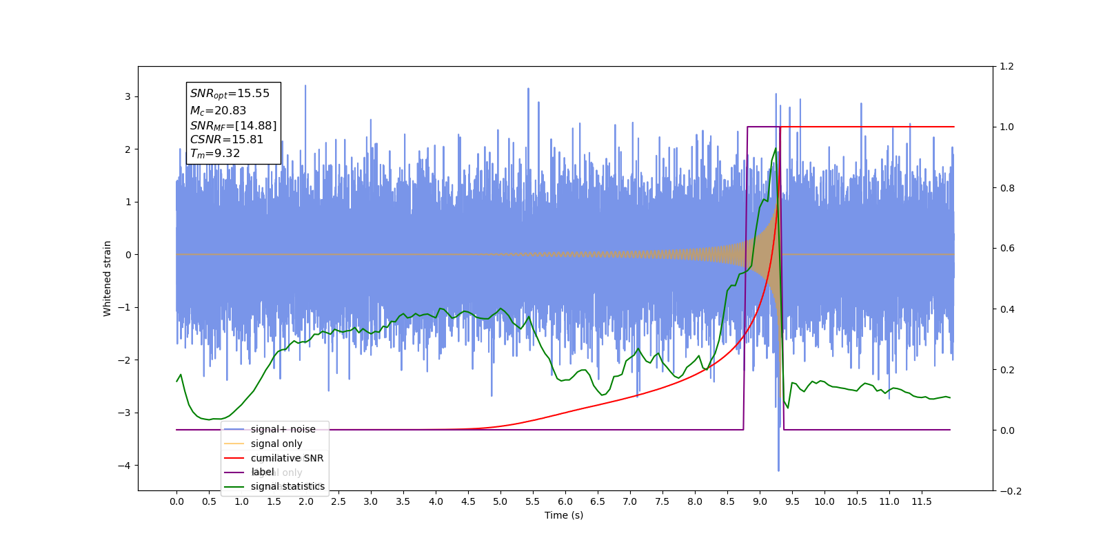The image size is (1103, 551).
Task: Click the 6.0 x-axis tick label
Action: pyautogui.click(x=565, y=501)
